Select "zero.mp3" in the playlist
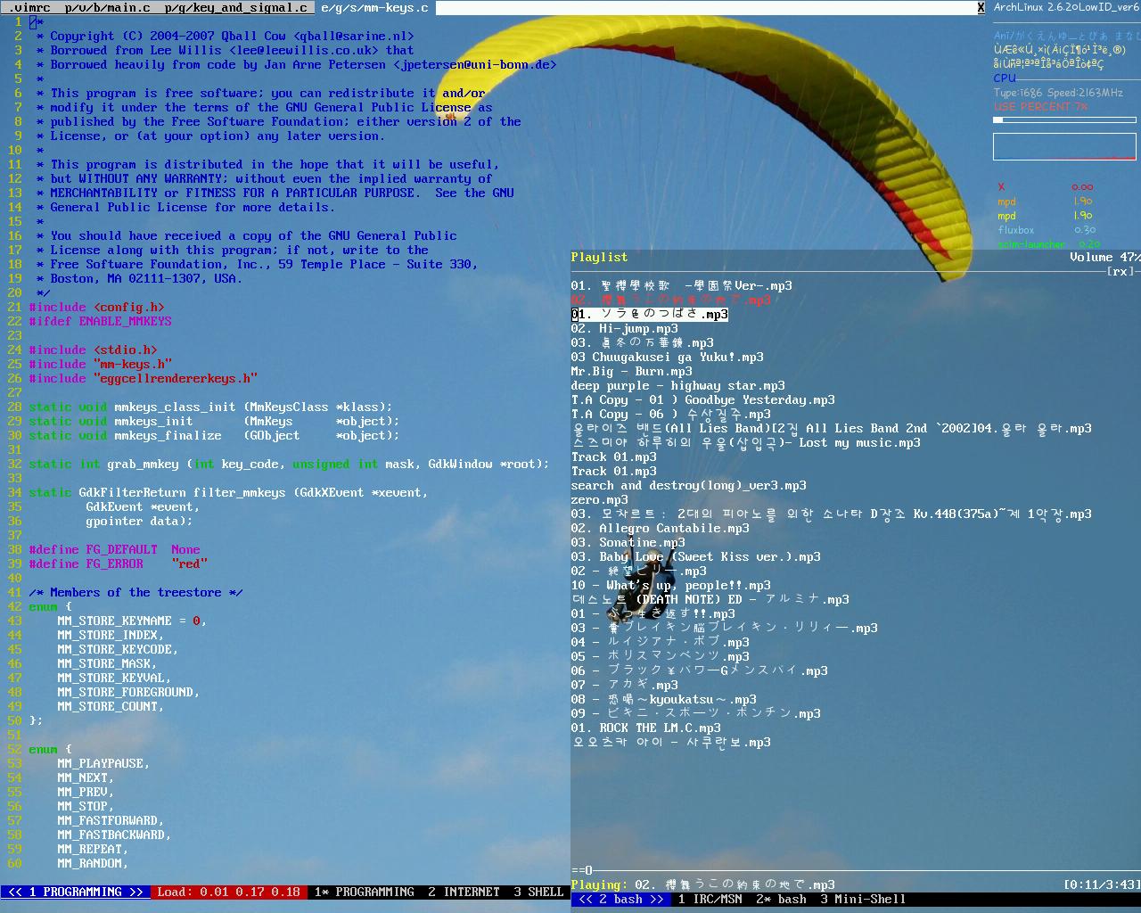 click(600, 499)
